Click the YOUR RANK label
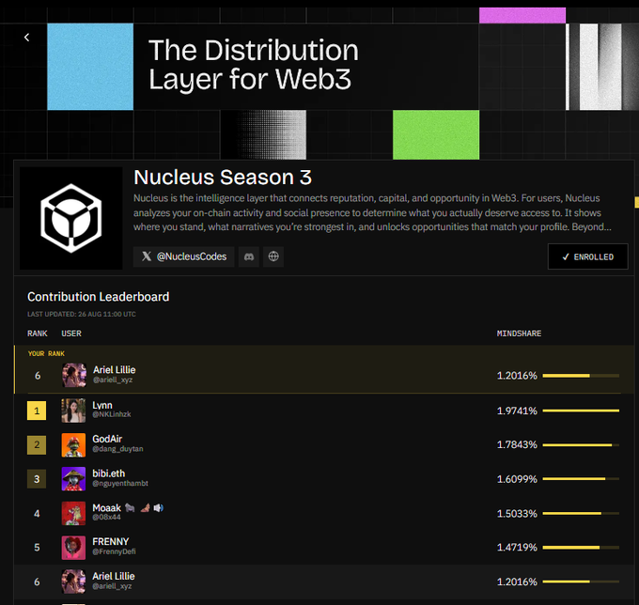This screenshot has height=605, width=639. tap(46, 353)
